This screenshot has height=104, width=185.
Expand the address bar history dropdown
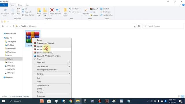click(x=134, y=26)
